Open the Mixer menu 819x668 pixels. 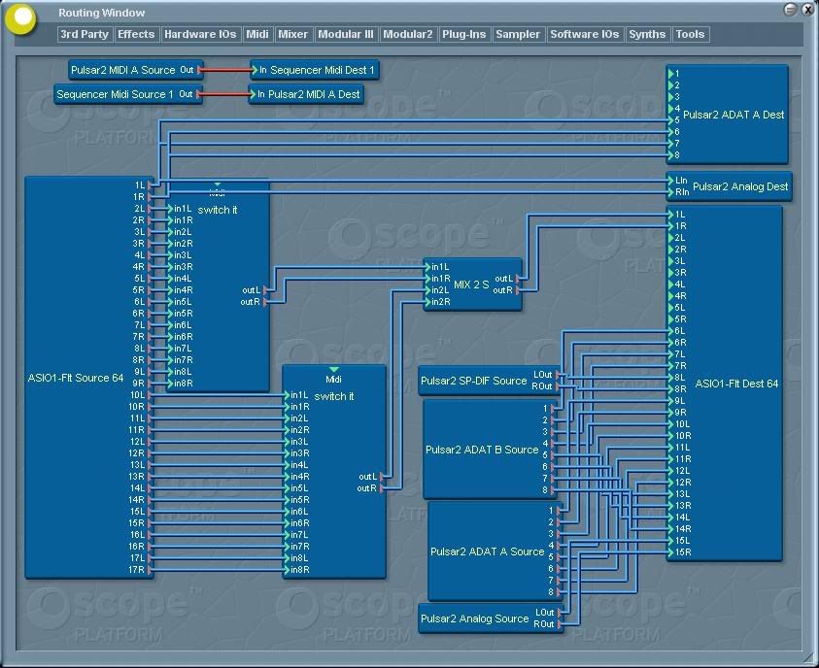[292, 34]
